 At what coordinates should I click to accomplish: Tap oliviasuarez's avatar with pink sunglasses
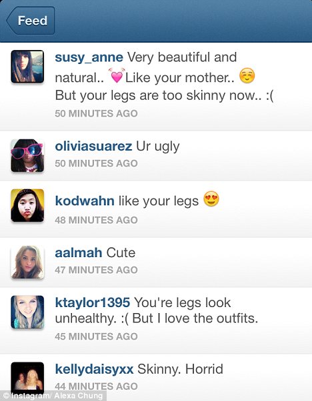(x=27, y=155)
